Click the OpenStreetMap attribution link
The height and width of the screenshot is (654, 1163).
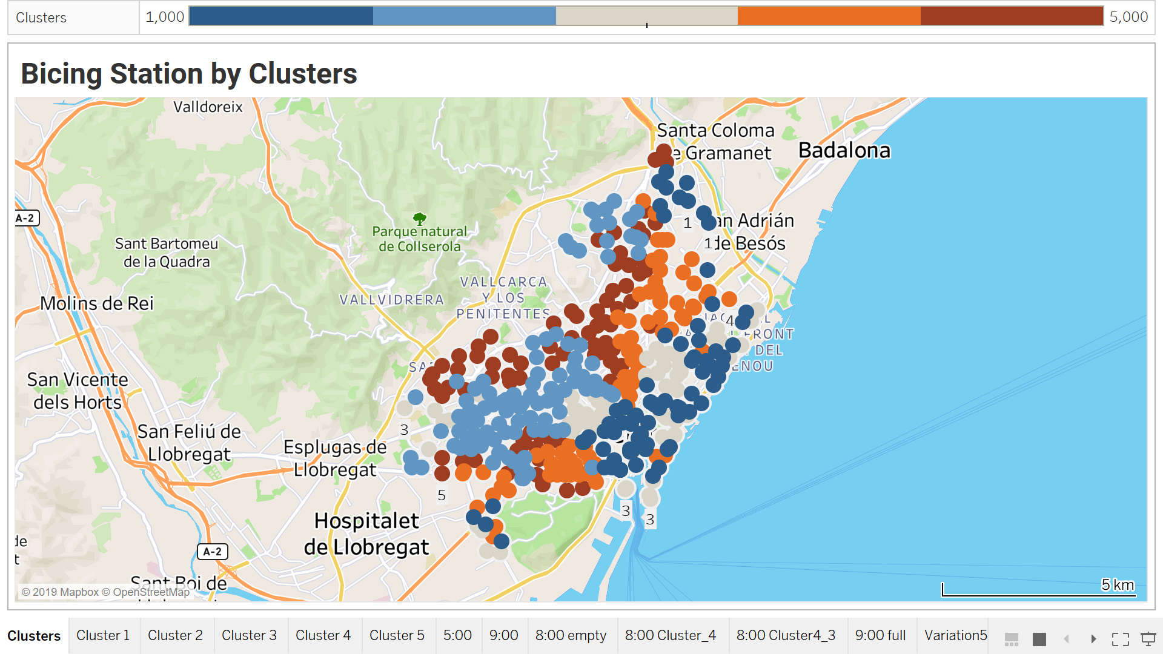coord(151,592)
